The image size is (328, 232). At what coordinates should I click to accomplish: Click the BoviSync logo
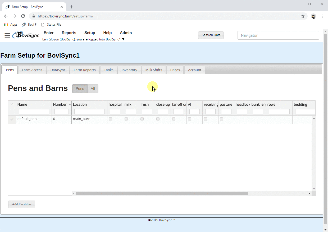point(26,35)
